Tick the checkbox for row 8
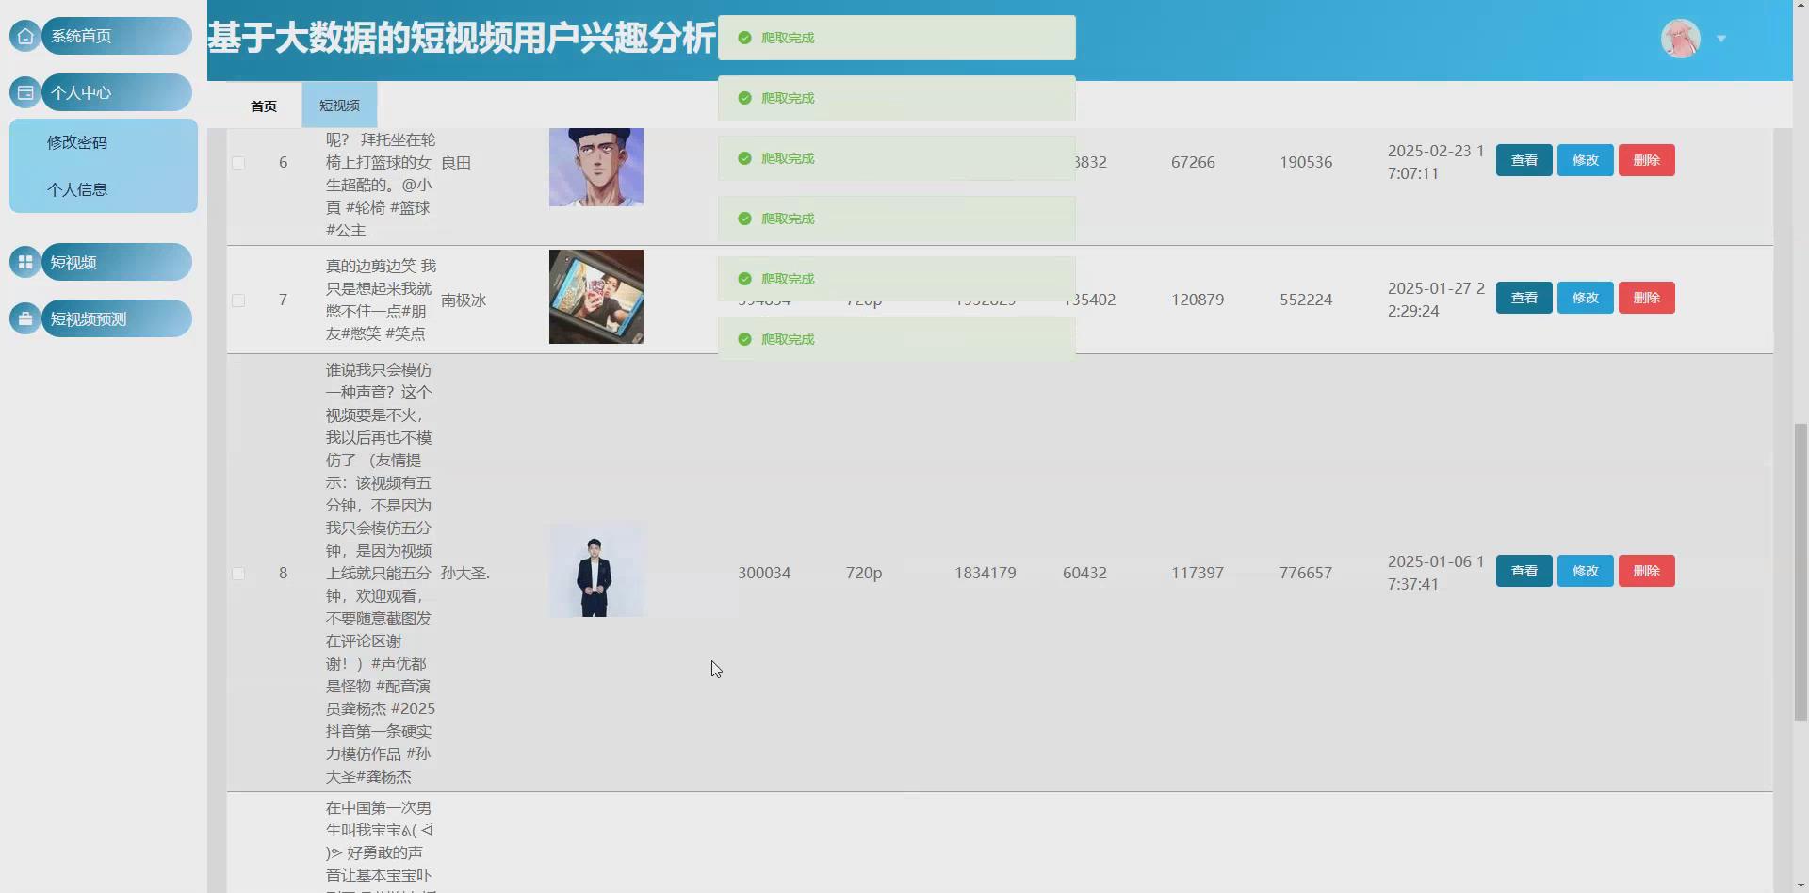This screenshot has width=1809, height=893. coord(238,574)
